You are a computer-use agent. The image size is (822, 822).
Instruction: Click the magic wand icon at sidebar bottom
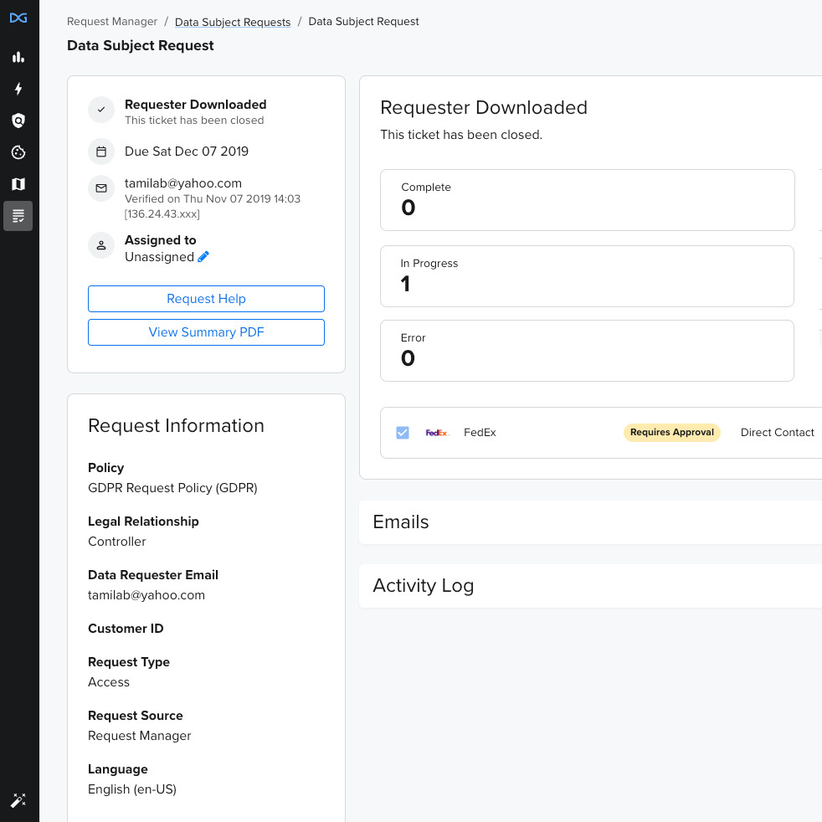tap(18, 800)
